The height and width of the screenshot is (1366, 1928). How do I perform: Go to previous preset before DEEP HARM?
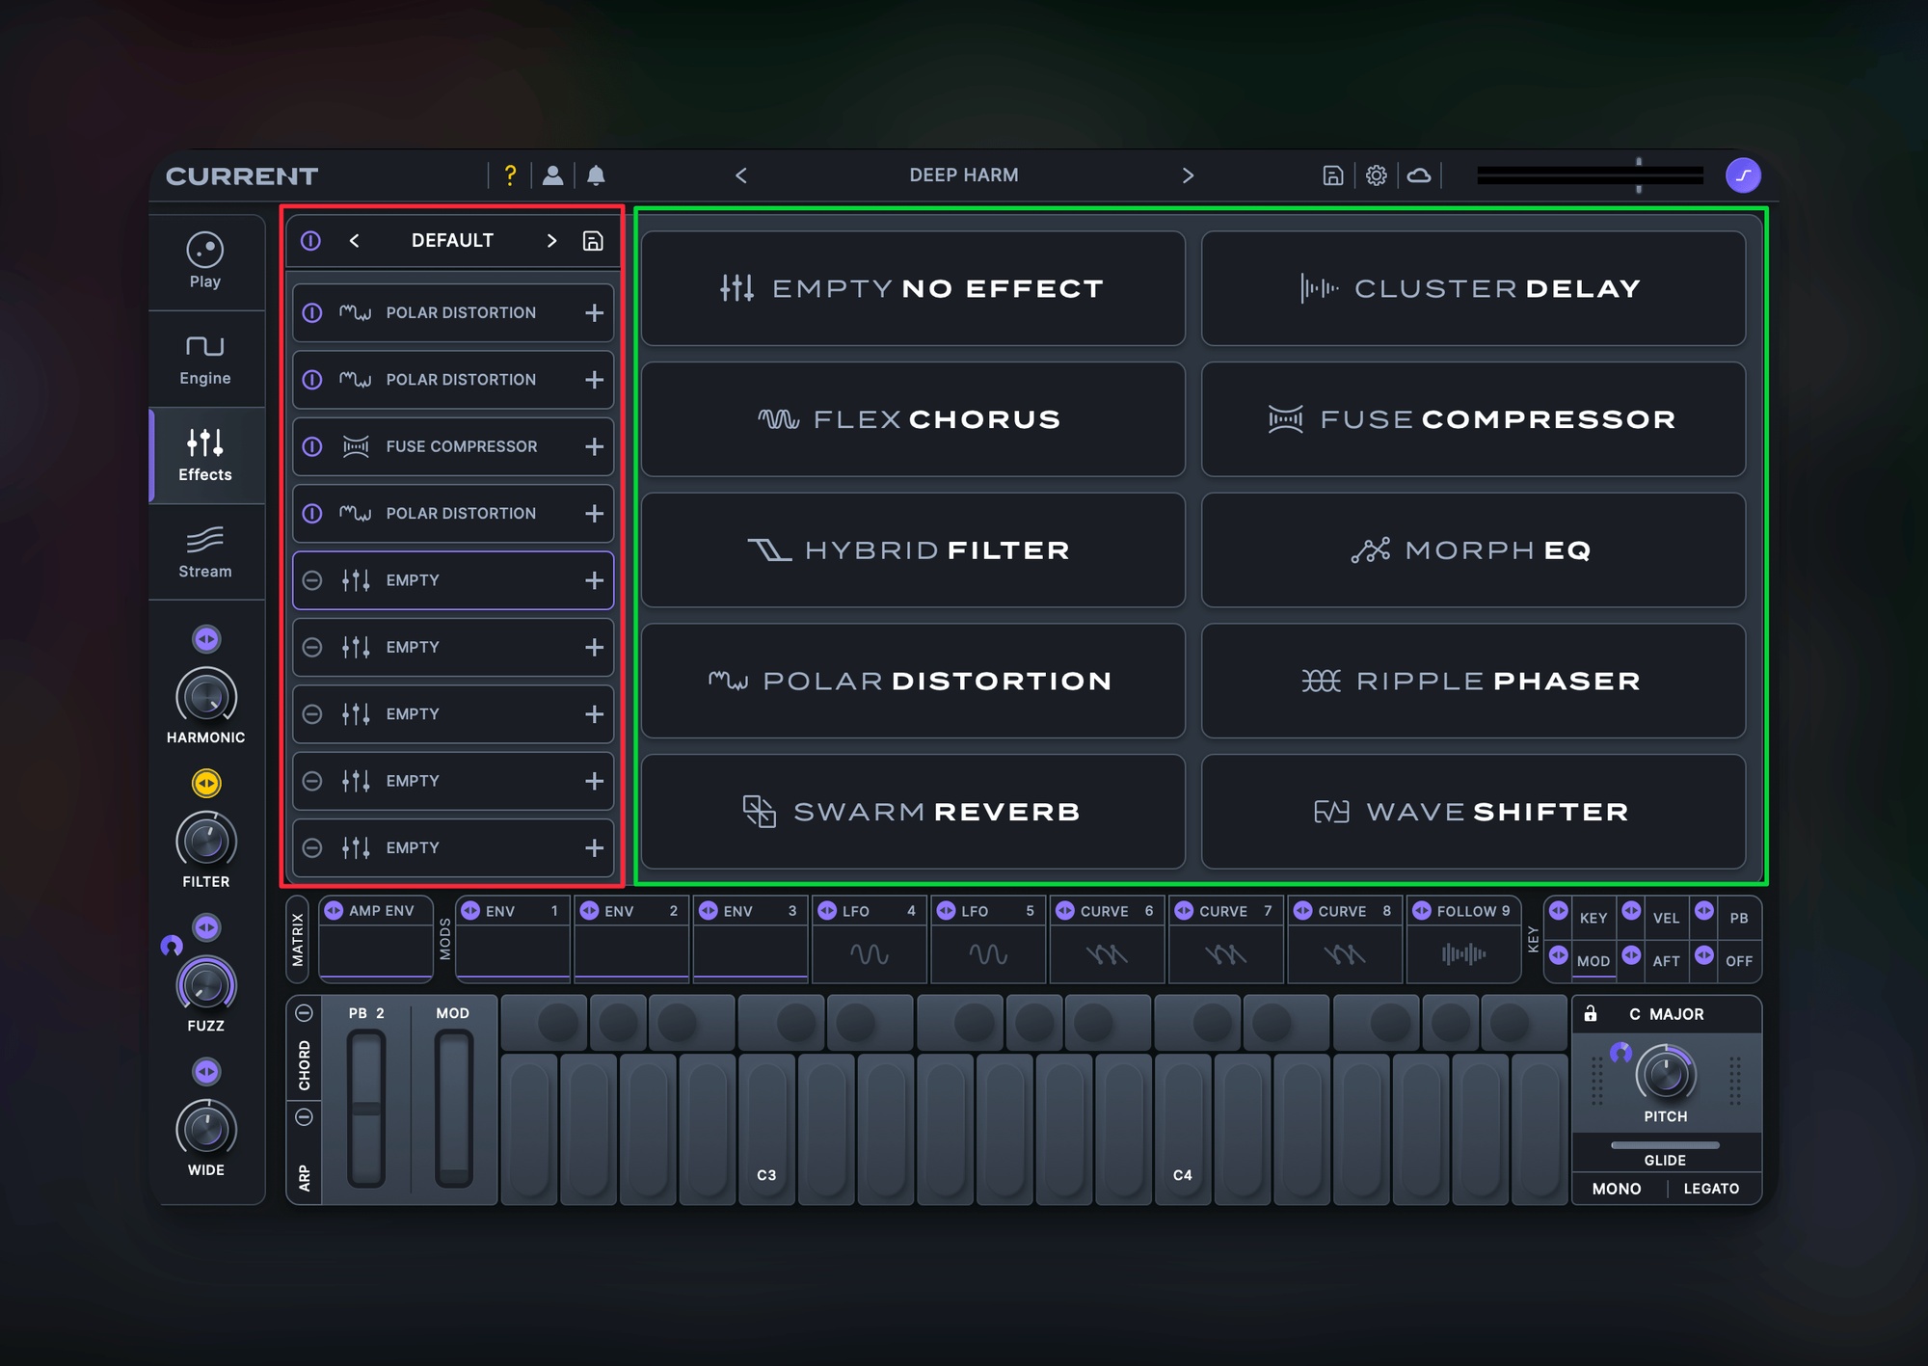(741, 175)
